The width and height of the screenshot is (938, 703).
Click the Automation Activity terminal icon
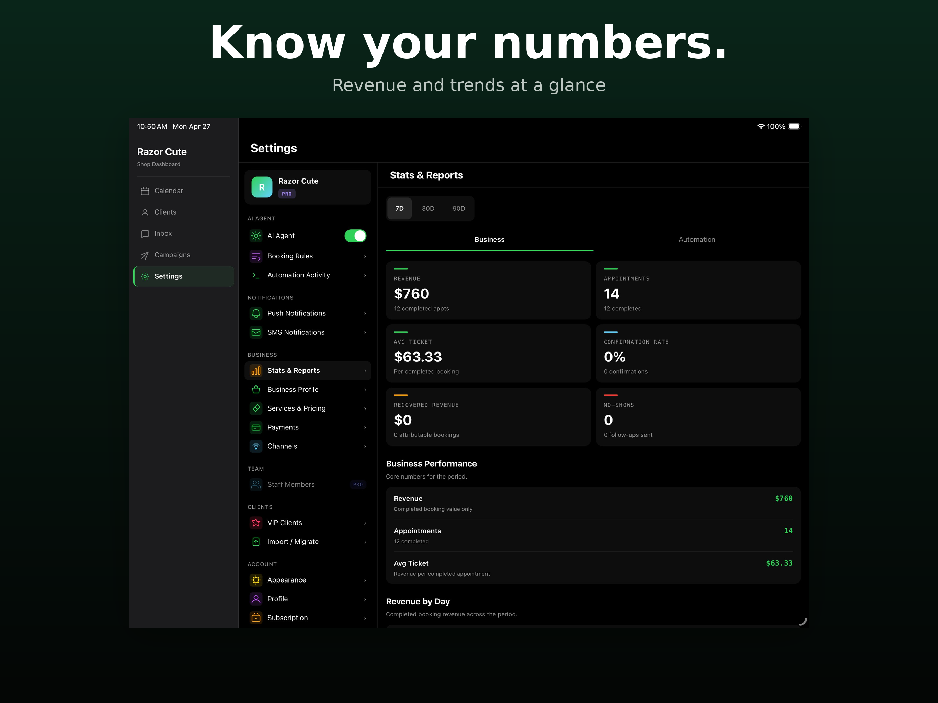pyautogui.click(x=256, y=275)
